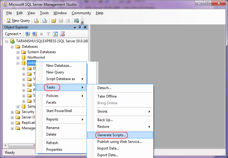Open the Reports submenu

(61, 119)
